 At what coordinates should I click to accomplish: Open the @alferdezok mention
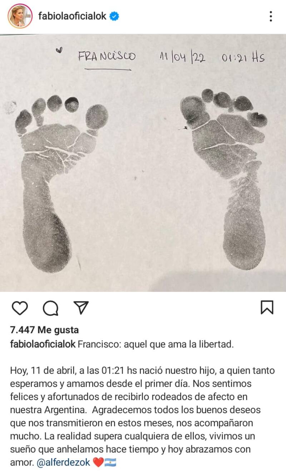coord(64,462)
